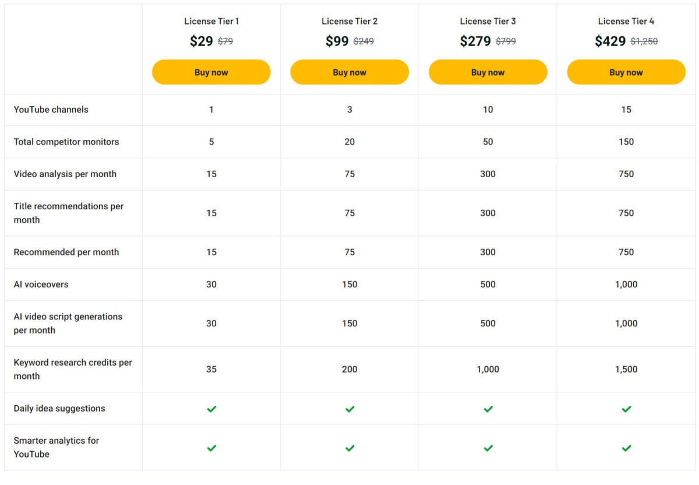699x485 pixels.
Task: Click the Smarter analytics checkmark under License Tier 1
Action: pyautogui.click(x=211, y=448)
